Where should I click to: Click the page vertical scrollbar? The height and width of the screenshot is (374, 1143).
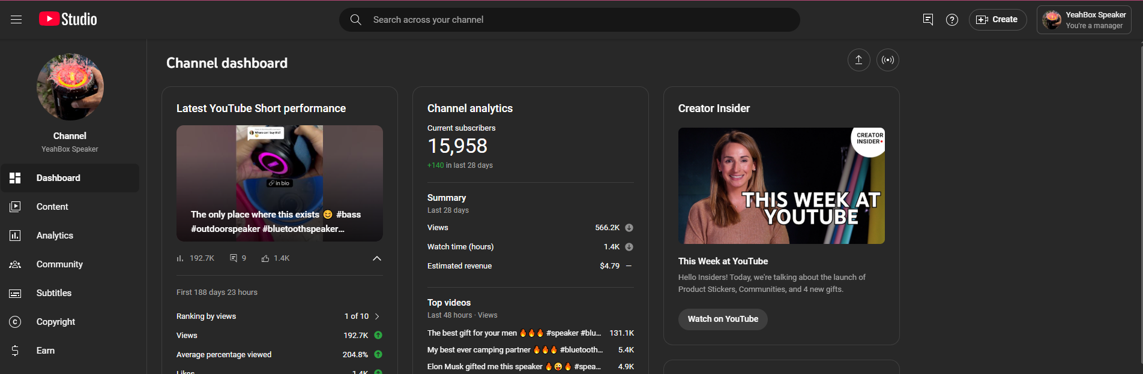(1140, 204)
